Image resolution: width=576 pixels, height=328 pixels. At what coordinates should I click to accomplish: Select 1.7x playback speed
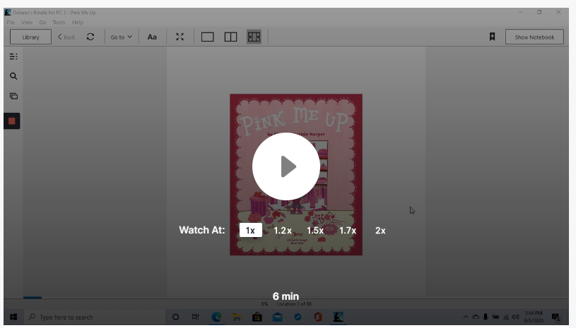[348, 231]
